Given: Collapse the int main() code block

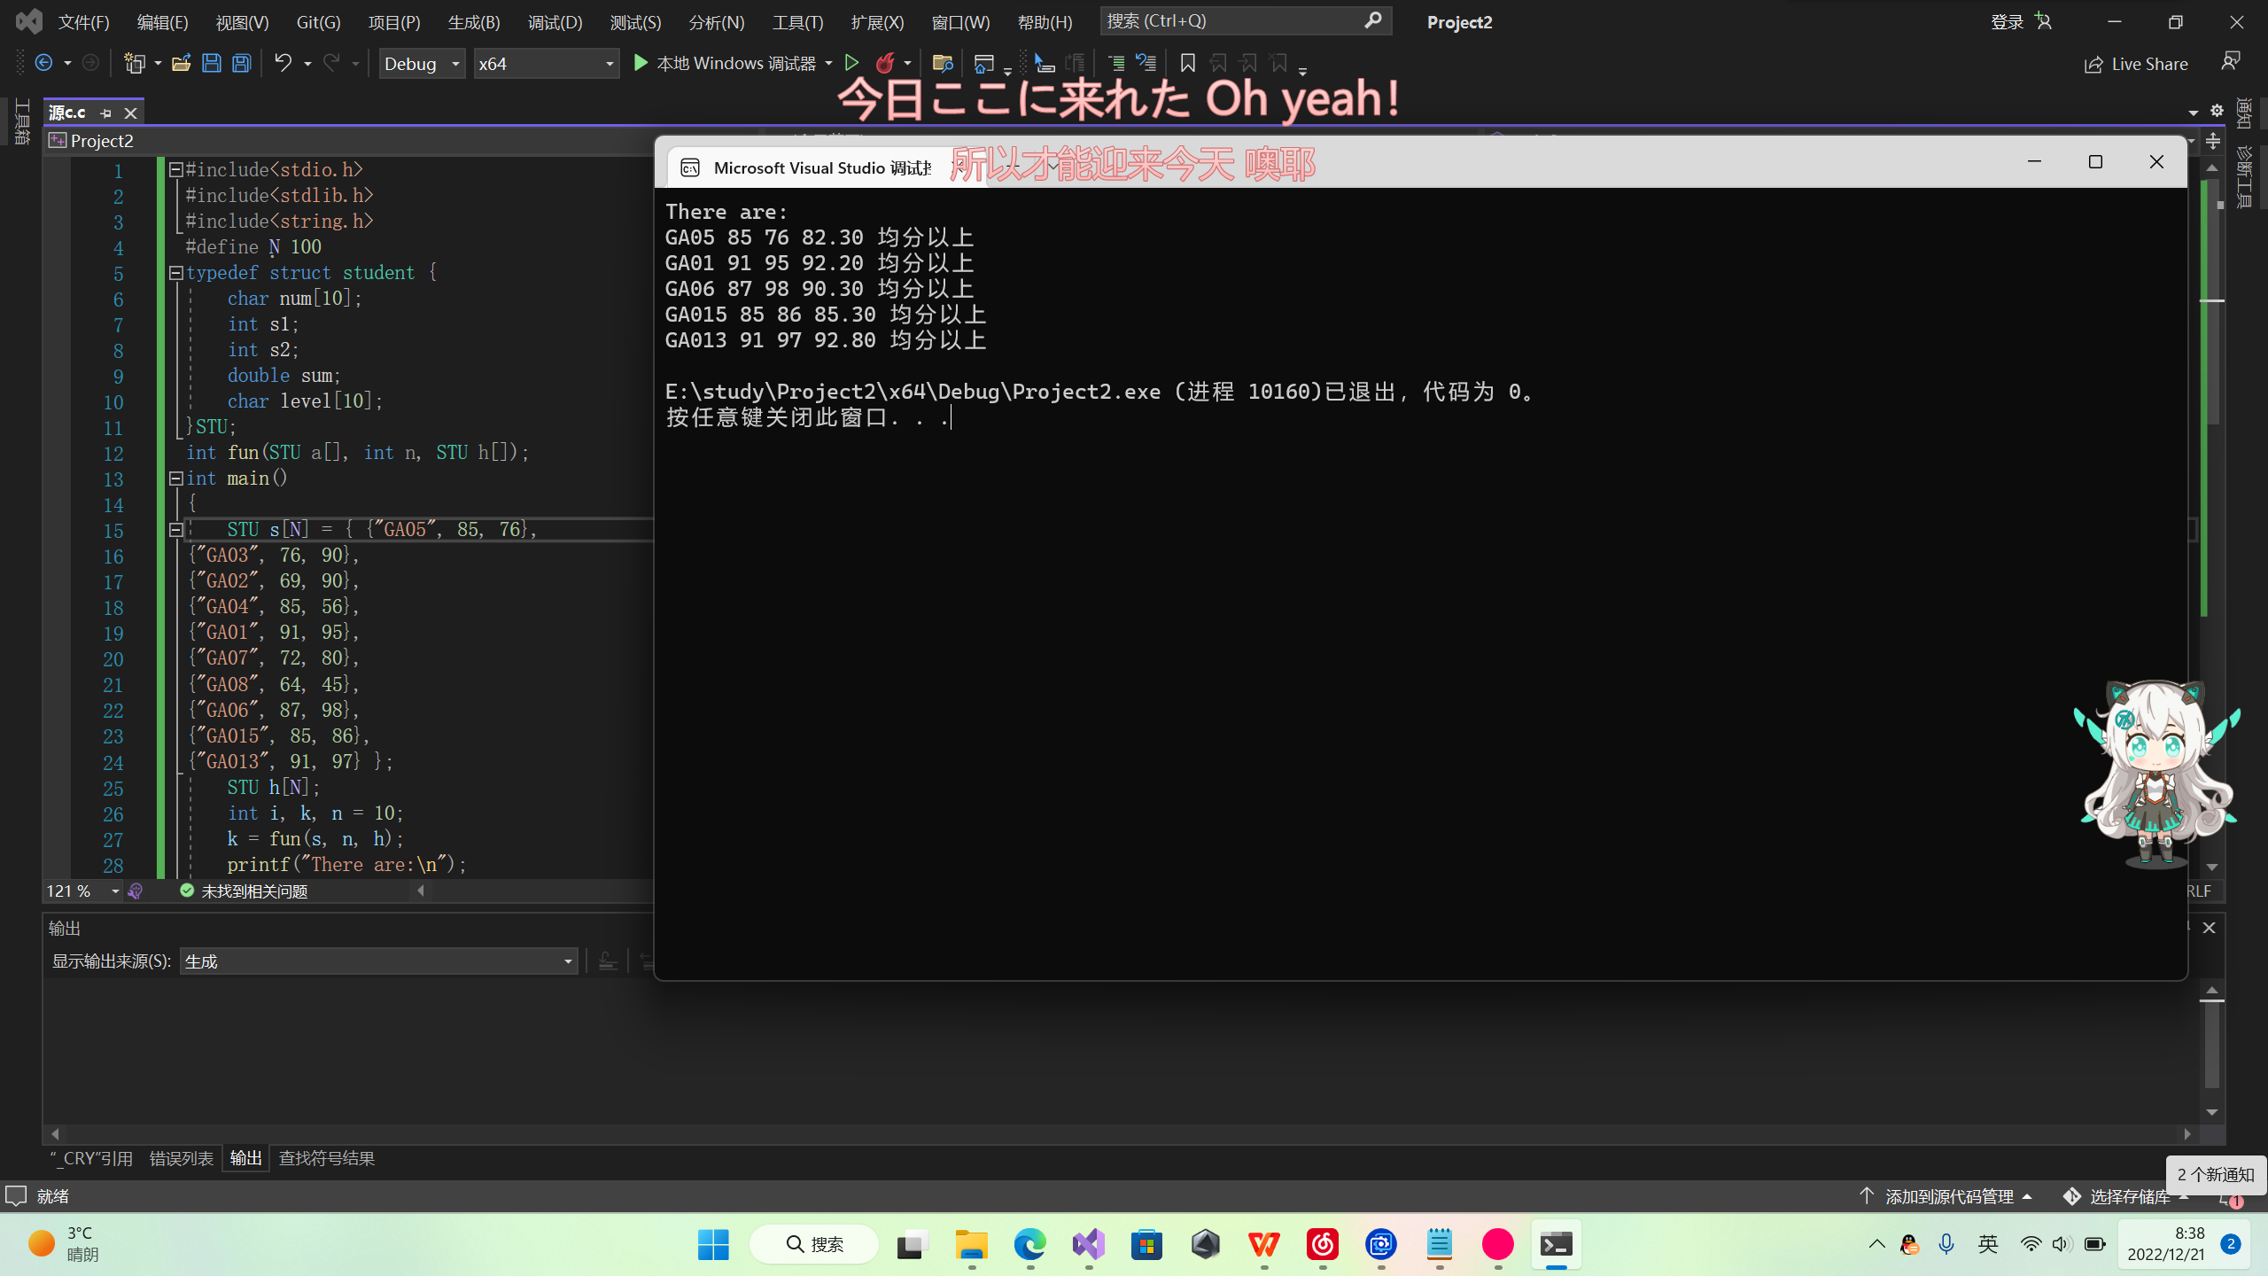Looking at the screenshot, I should pos(175,478).
